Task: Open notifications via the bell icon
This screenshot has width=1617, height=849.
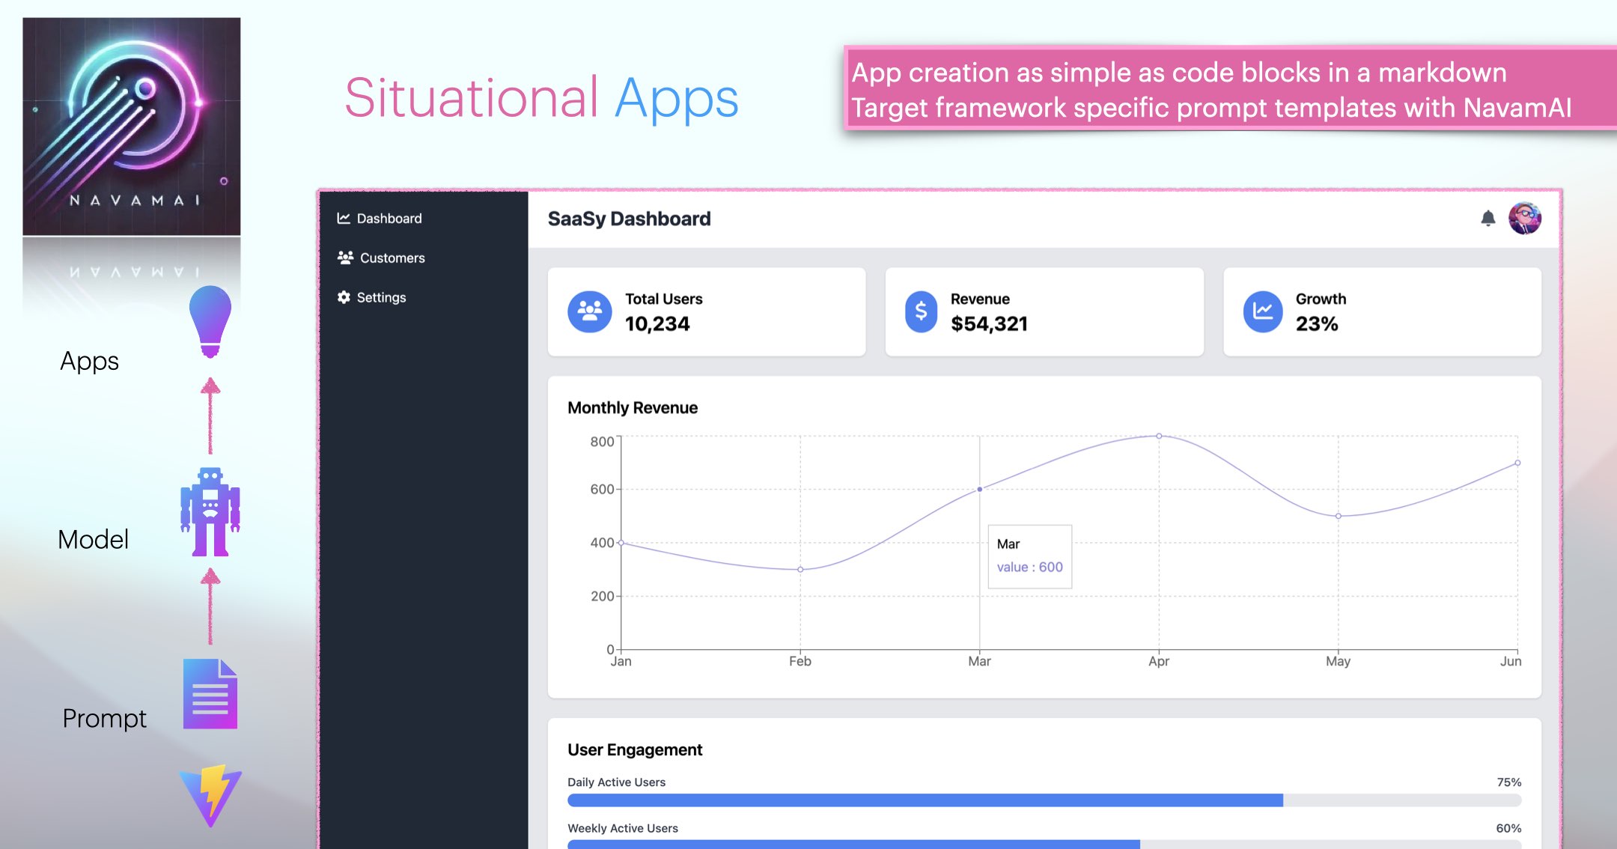Action: point(1488,219)
